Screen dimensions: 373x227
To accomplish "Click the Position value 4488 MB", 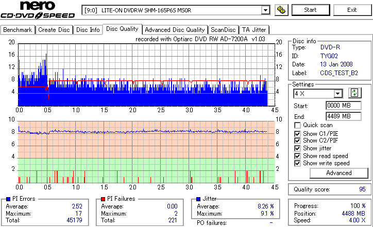I will coord(353,214).
